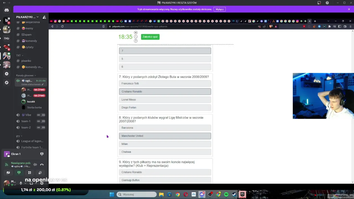The image size is (354, 199).
Task: Collapse the gry channel category
Action: pyautogui.click(x=19, y=136)
